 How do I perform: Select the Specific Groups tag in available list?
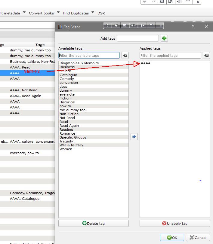94,137
